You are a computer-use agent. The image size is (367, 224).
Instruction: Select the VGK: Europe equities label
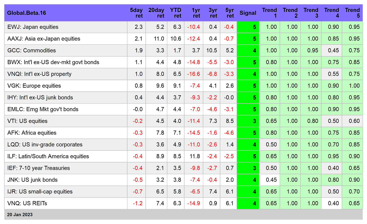(x=34, y=86)
